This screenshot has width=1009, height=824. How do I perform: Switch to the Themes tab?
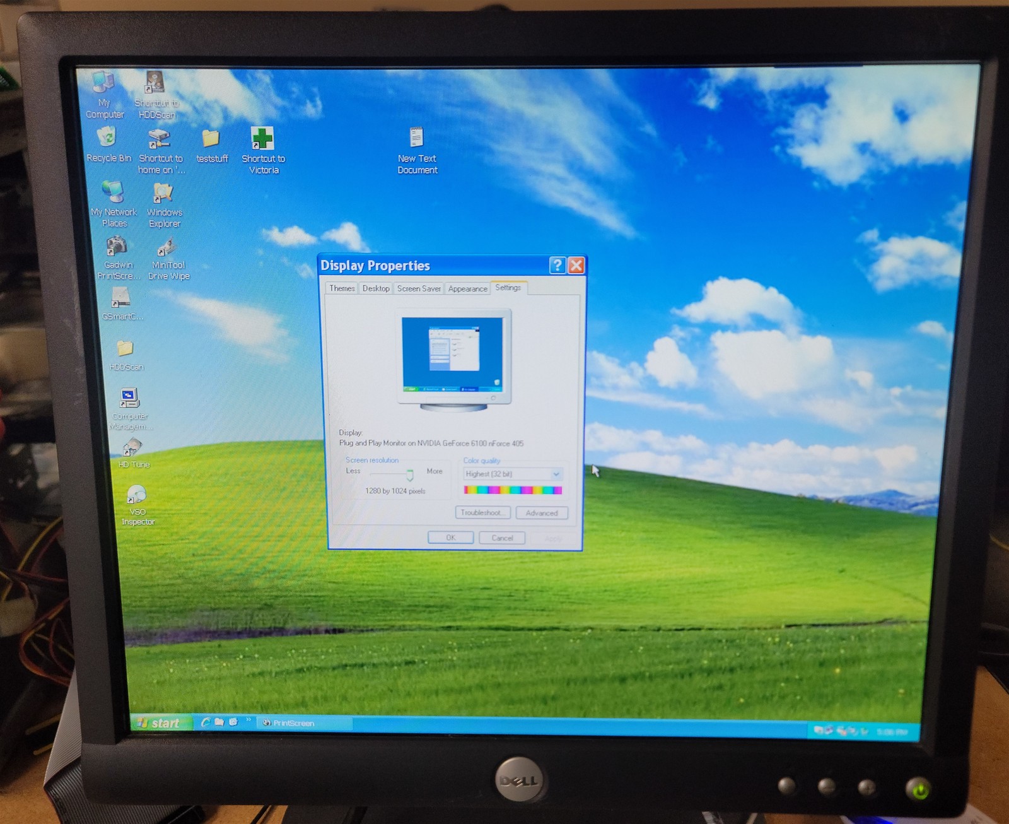tap(342, 288)
